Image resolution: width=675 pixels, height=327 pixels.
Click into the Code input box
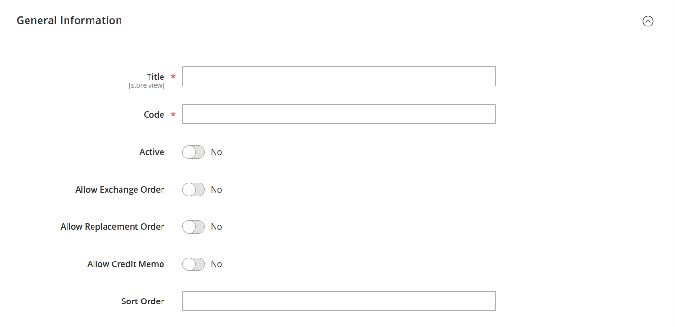pyautogui.click(x=338, y=114)
